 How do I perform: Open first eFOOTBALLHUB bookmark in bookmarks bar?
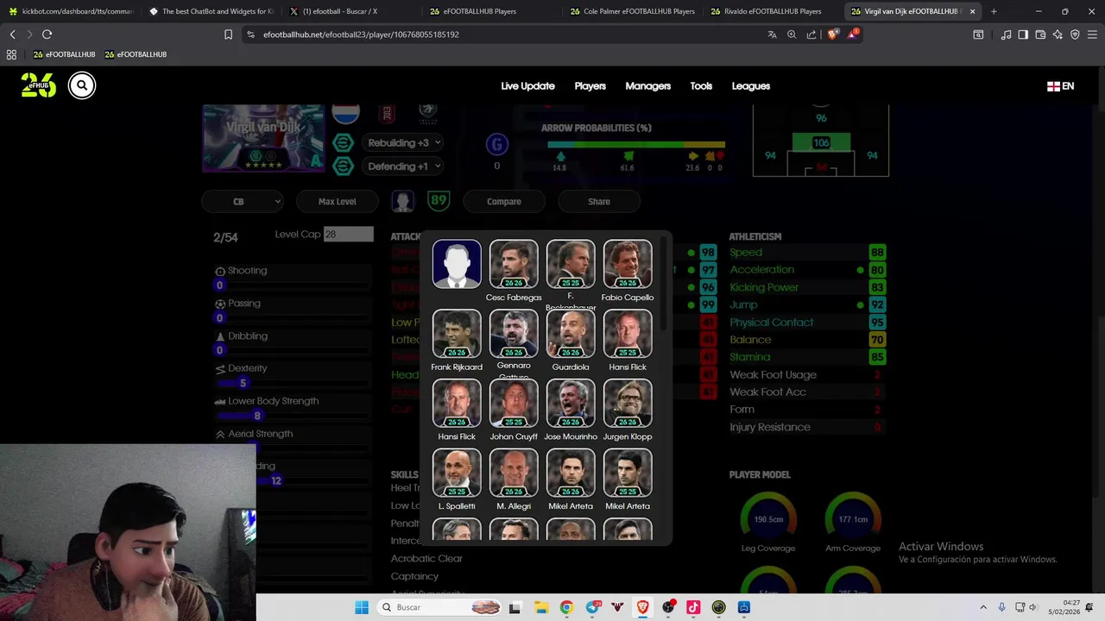(x=64, y=54)
